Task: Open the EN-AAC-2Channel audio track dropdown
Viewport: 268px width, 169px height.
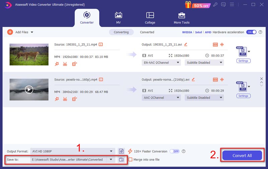Action: (161, 63)
